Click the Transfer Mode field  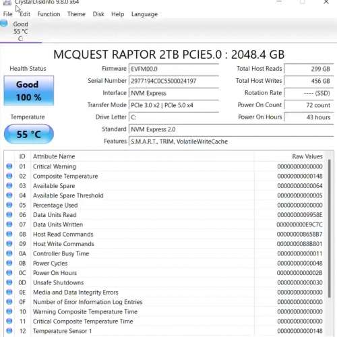[174, 105]
